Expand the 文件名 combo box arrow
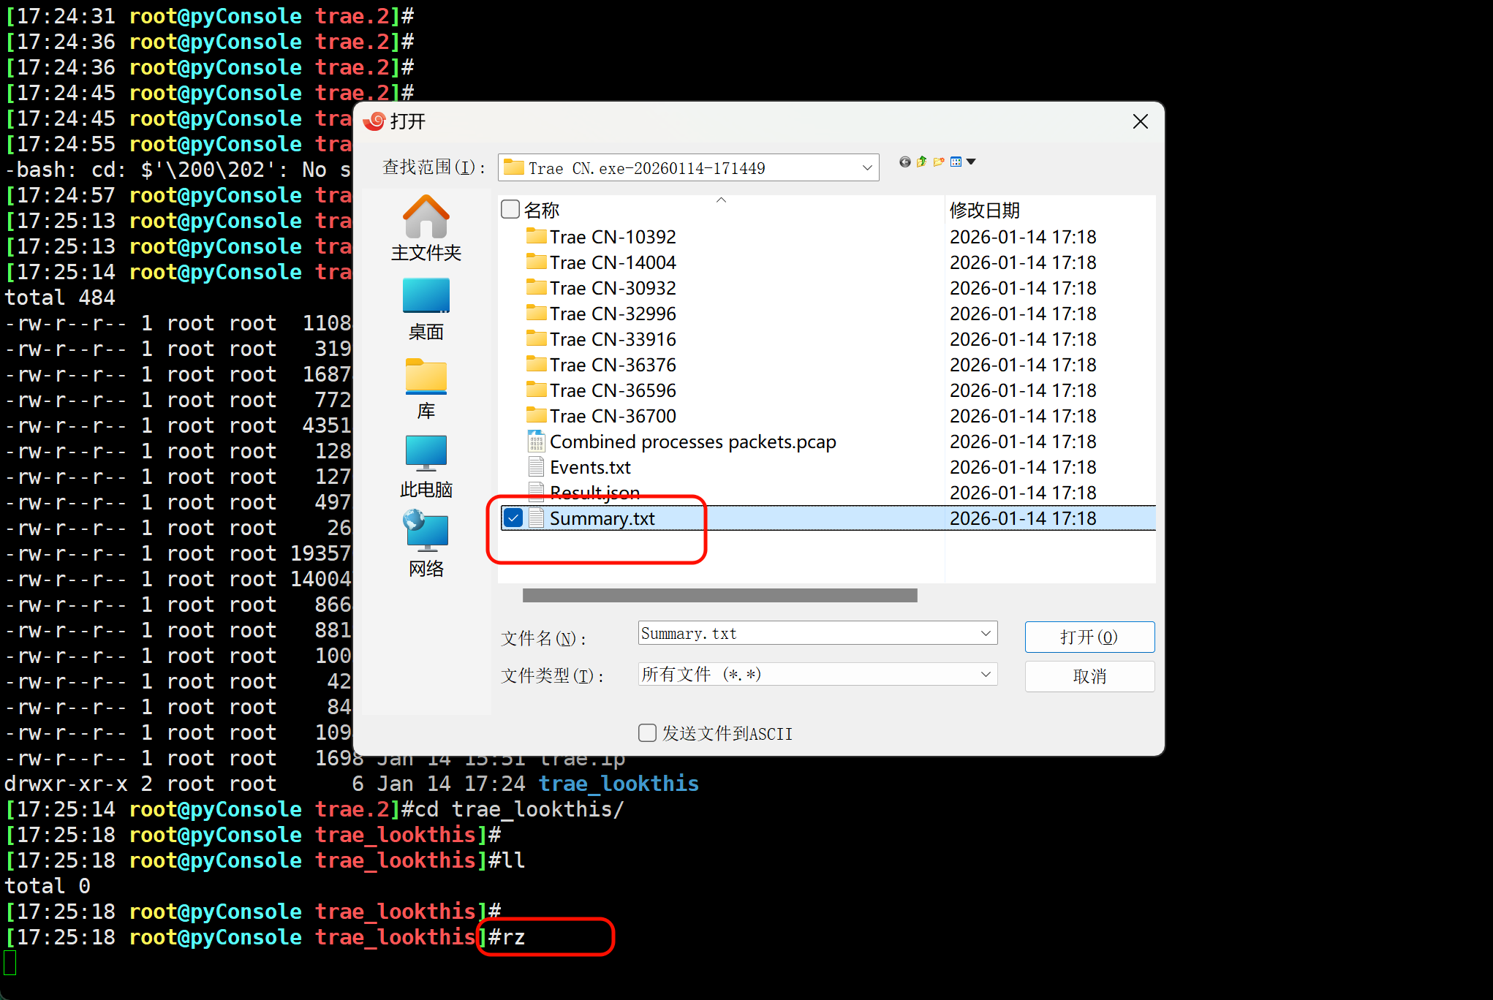This screenshot has height=1000, width=1493. 986,633
